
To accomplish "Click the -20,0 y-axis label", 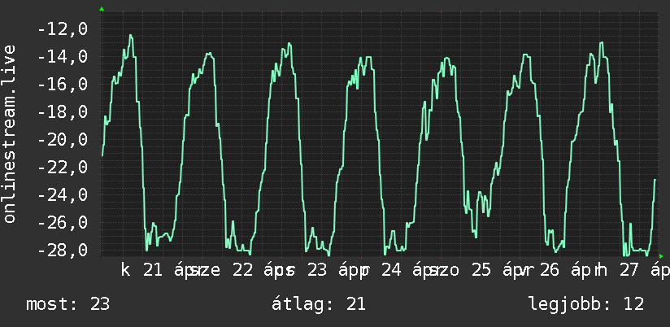I will [63, 140].
